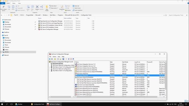Select the SQL Server (SQL2012) service row
Screen dimensions: 189x106
tap(120, 74)
